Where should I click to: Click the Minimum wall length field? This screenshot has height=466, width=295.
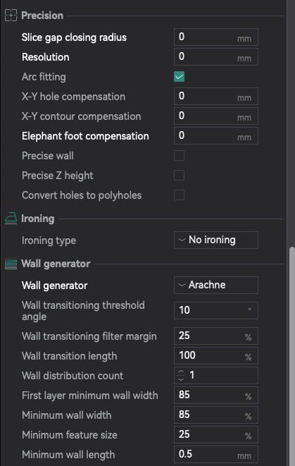(x=216, y=455)
